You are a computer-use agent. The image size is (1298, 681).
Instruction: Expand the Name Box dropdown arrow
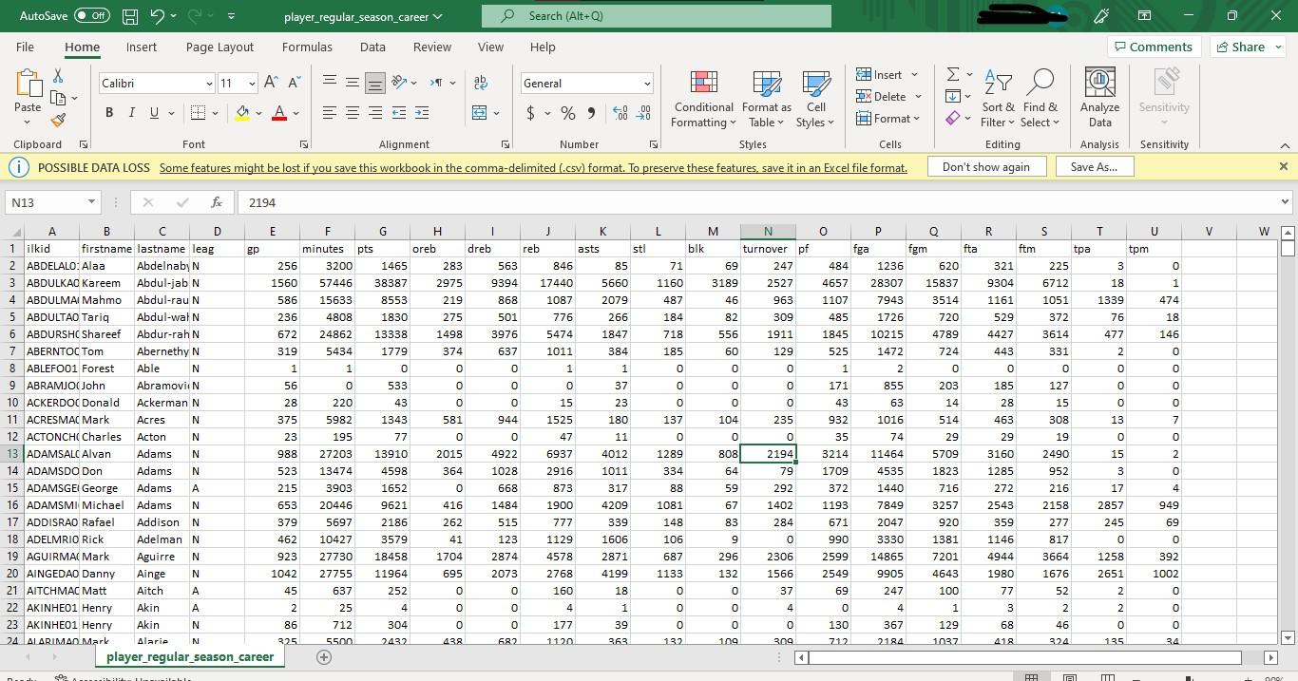coord(91,202)
